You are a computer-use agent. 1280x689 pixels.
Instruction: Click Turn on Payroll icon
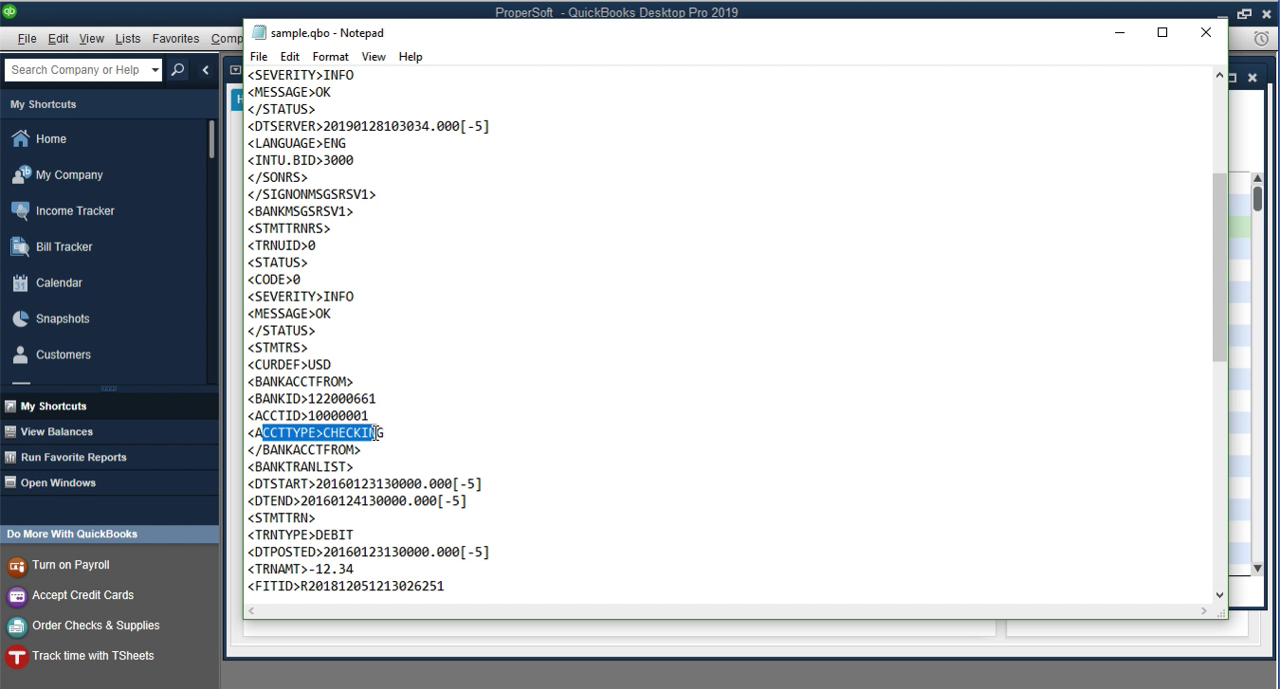click(16, 566)
